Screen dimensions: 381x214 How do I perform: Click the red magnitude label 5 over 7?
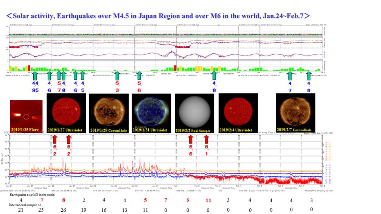tap(59, 87)
